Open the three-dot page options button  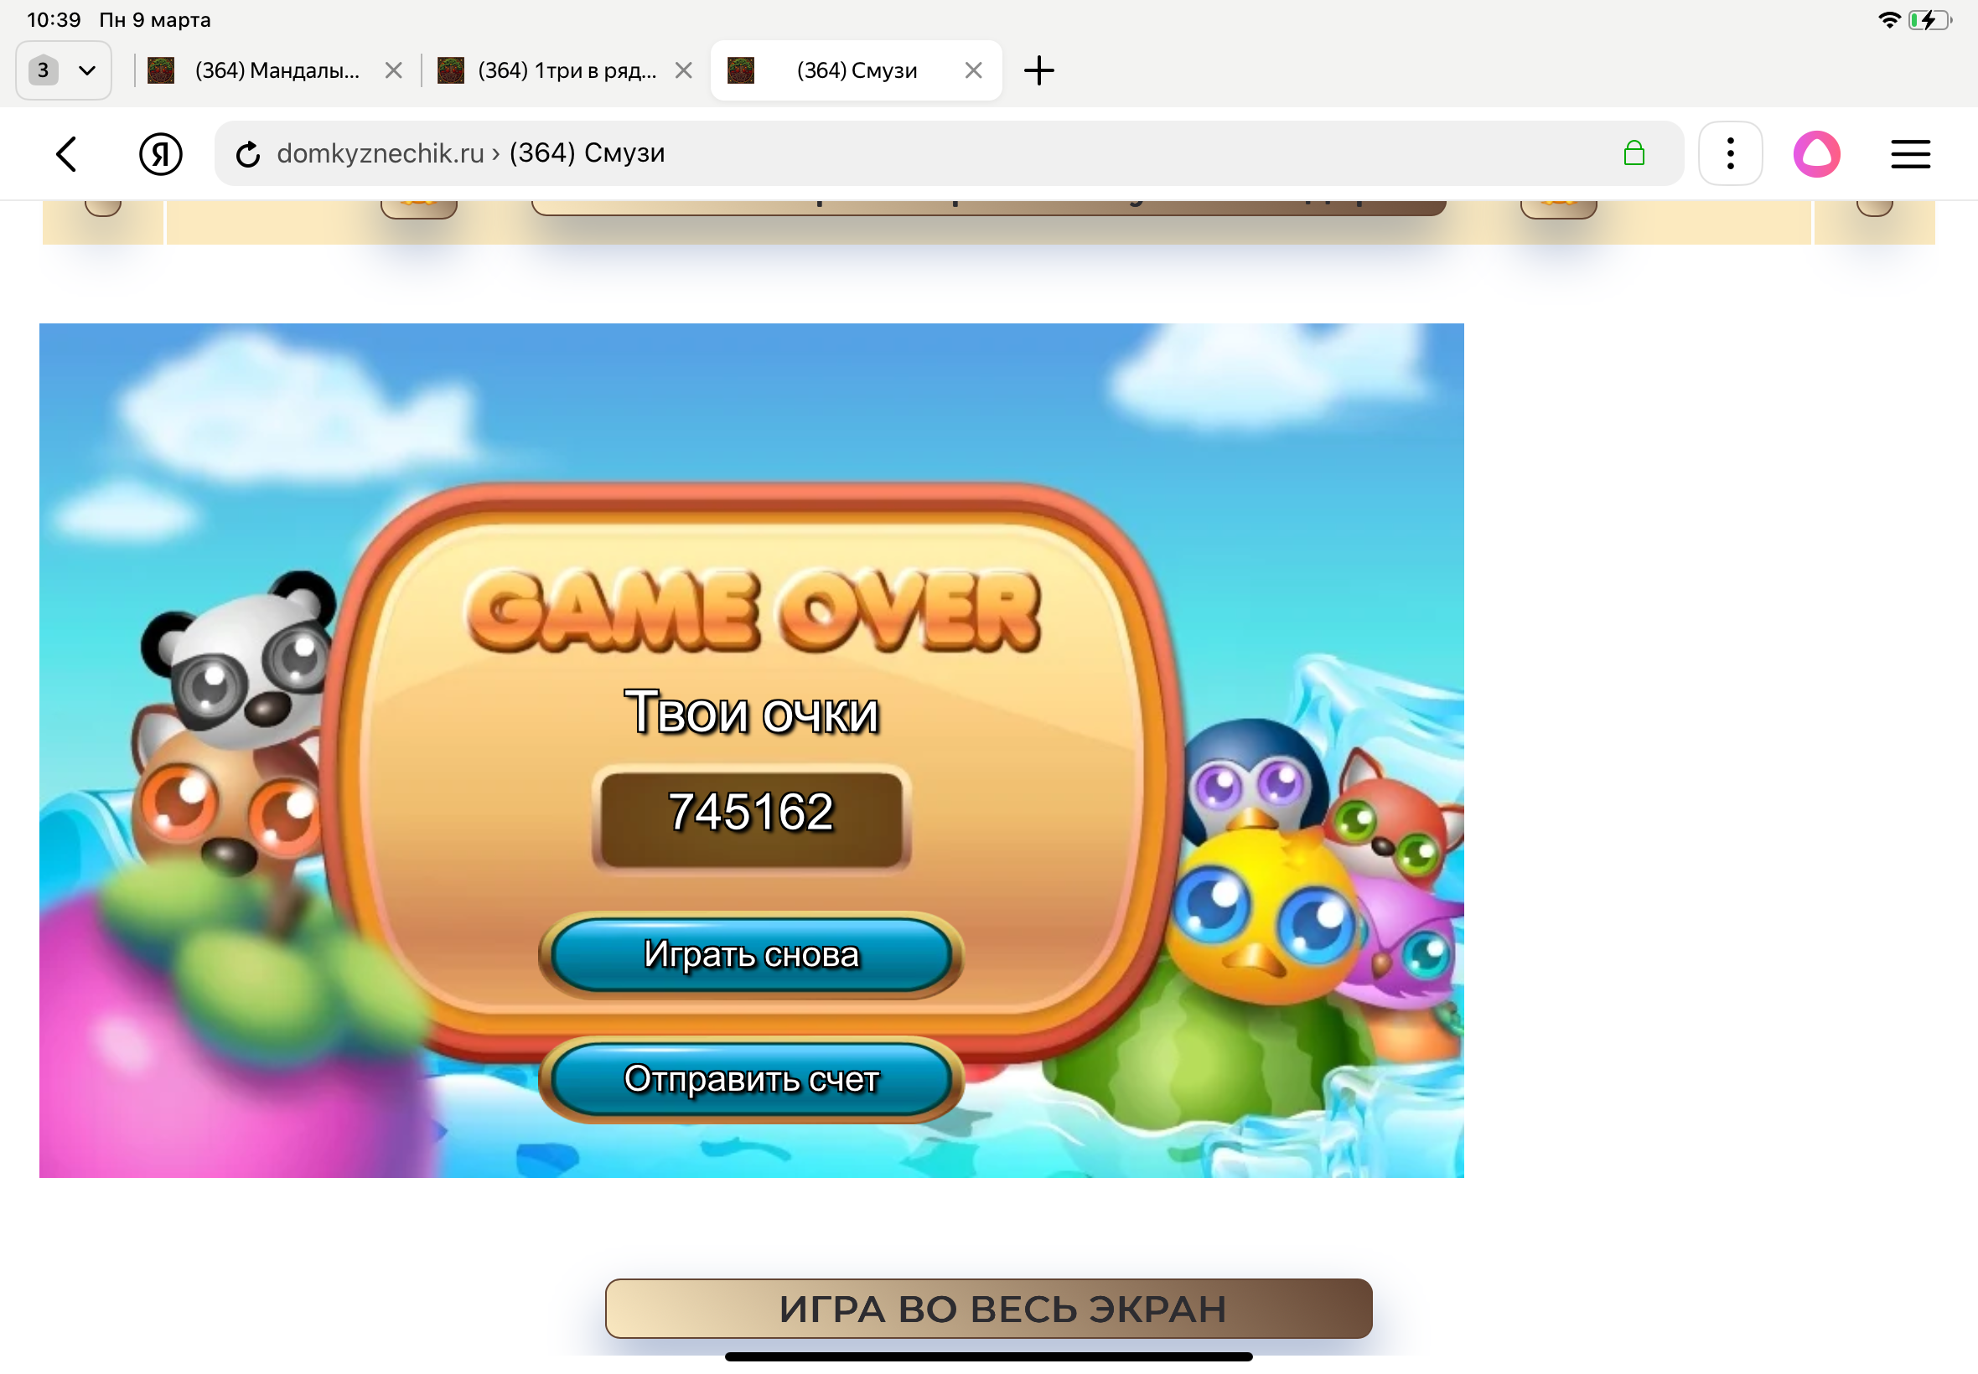coord(1729,154)
